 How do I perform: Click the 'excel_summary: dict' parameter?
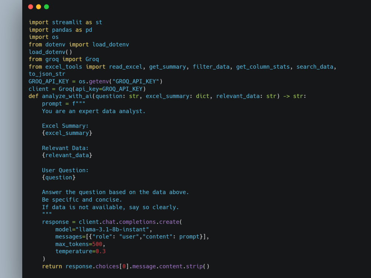tap(177, 96)
